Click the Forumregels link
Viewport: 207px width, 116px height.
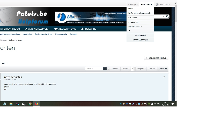tap(61, 34)
